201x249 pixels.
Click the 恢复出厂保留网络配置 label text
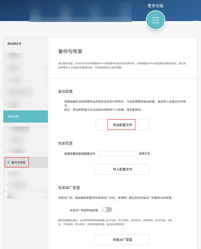pyautogui.click(x=84, y=210)
